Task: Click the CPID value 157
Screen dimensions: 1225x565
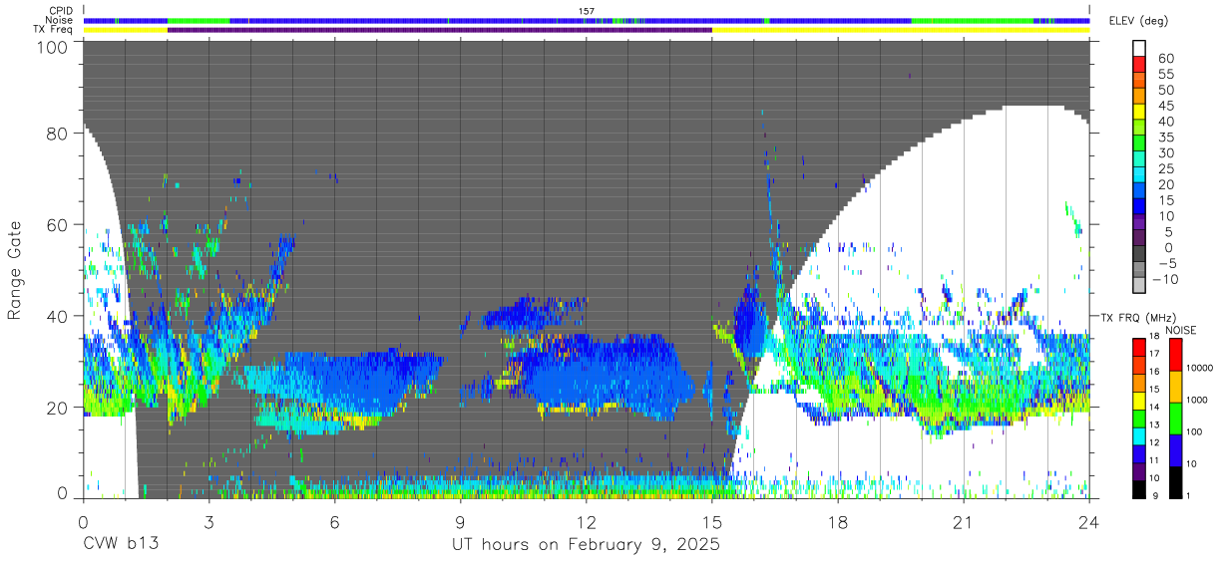Action: pos(587,11)
